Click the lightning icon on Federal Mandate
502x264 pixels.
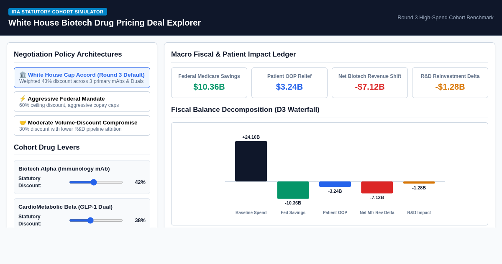coord(23,99)
